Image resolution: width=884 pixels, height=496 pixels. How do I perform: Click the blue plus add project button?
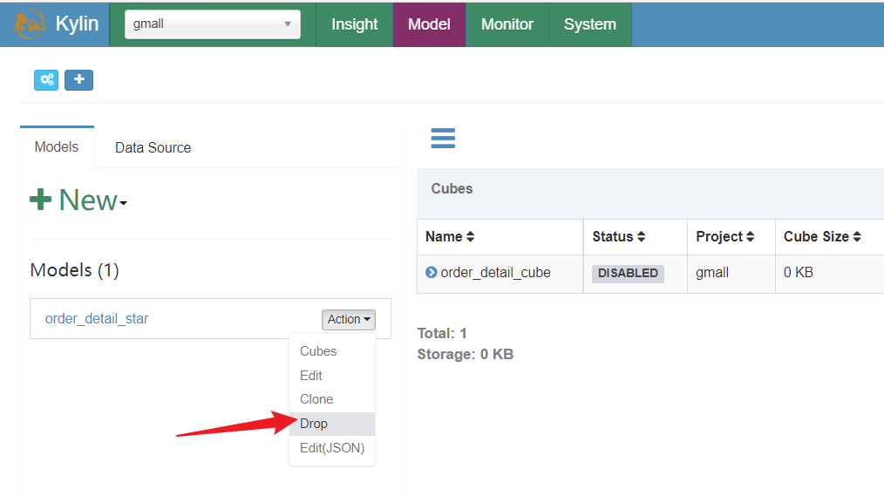[x=79, y=80]
